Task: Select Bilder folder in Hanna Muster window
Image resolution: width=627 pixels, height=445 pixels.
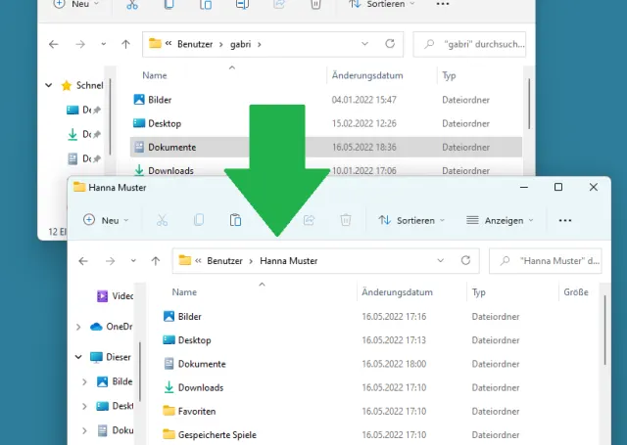Action: pyautogui.click(x=189, y=317)
